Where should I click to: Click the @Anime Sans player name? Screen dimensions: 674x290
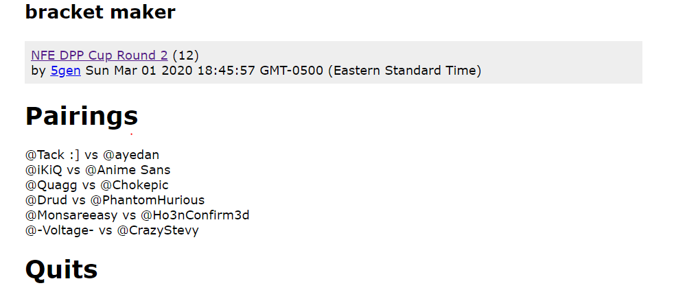(128, 170)
